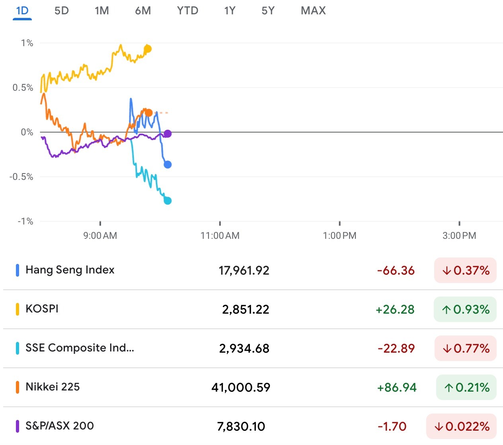Click the cyan SSE Composite endpoint dot
This screenshot has width=503, height=445.
(x=168, y=201)
